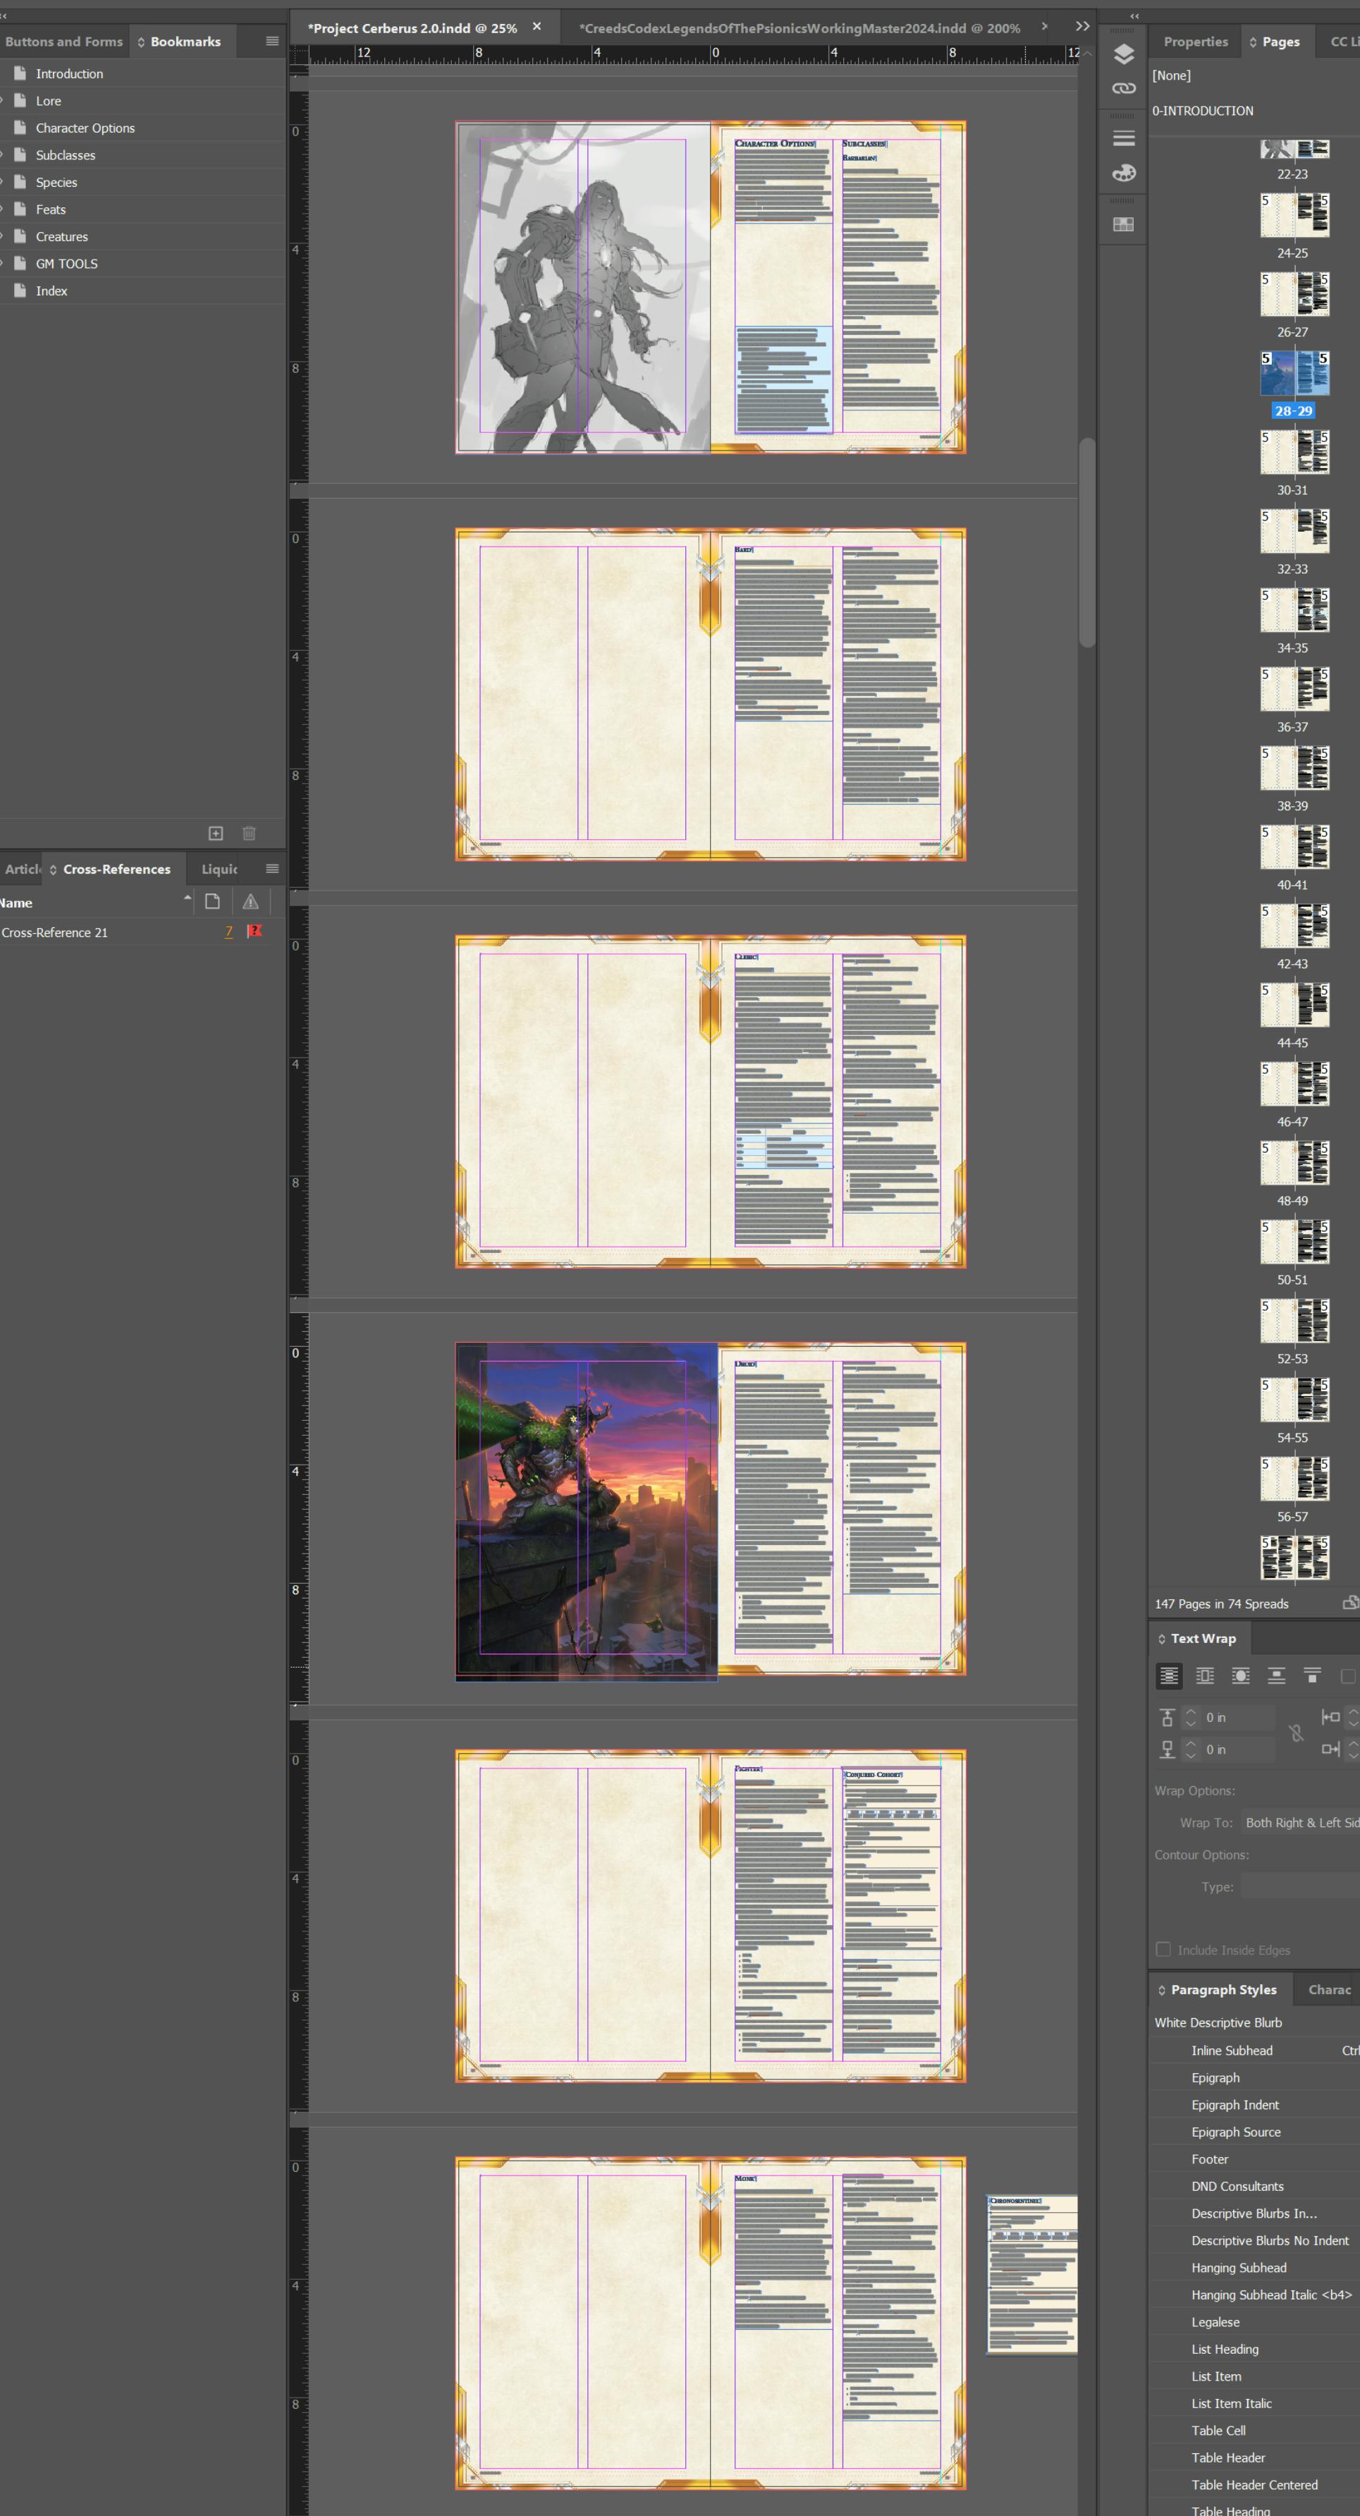
Task: Delete selected bookmark with trash icon
Action: [x=249, y=833]
